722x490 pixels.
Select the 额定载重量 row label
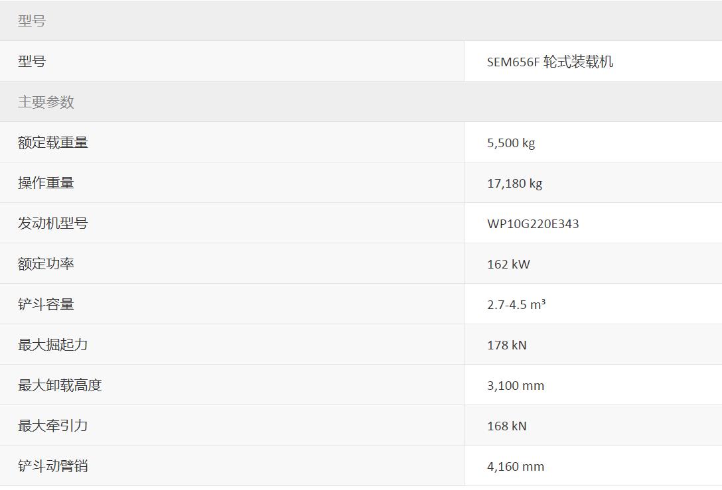(53, 143)
